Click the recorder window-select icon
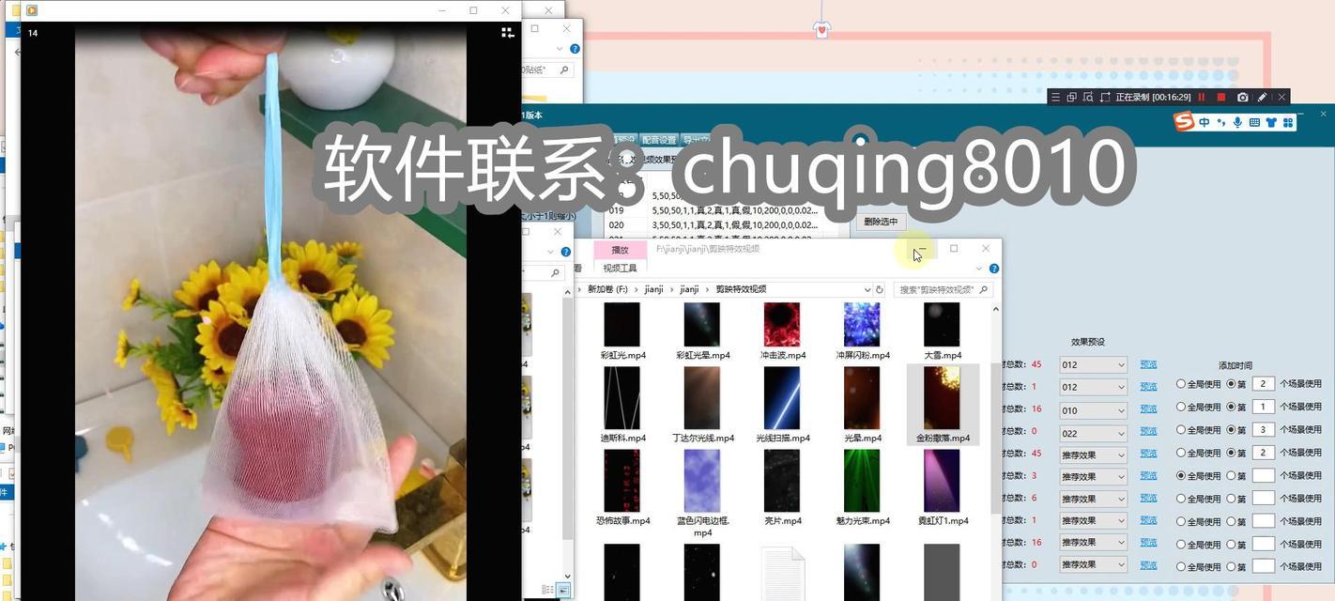The height and width of the screenshot is (601, 1335). pyautogui.click(x=1071, y=97)
